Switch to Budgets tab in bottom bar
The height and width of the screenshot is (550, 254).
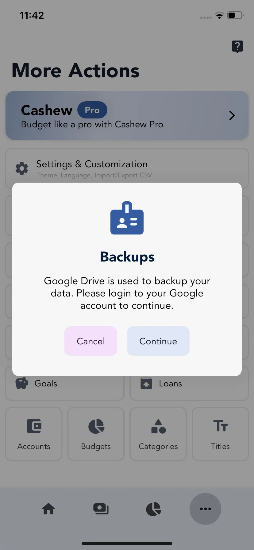pyautogui.click(x=154, y=509)
